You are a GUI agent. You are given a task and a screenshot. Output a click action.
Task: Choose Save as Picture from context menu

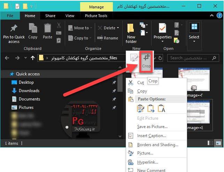click(x=156, y=127)
